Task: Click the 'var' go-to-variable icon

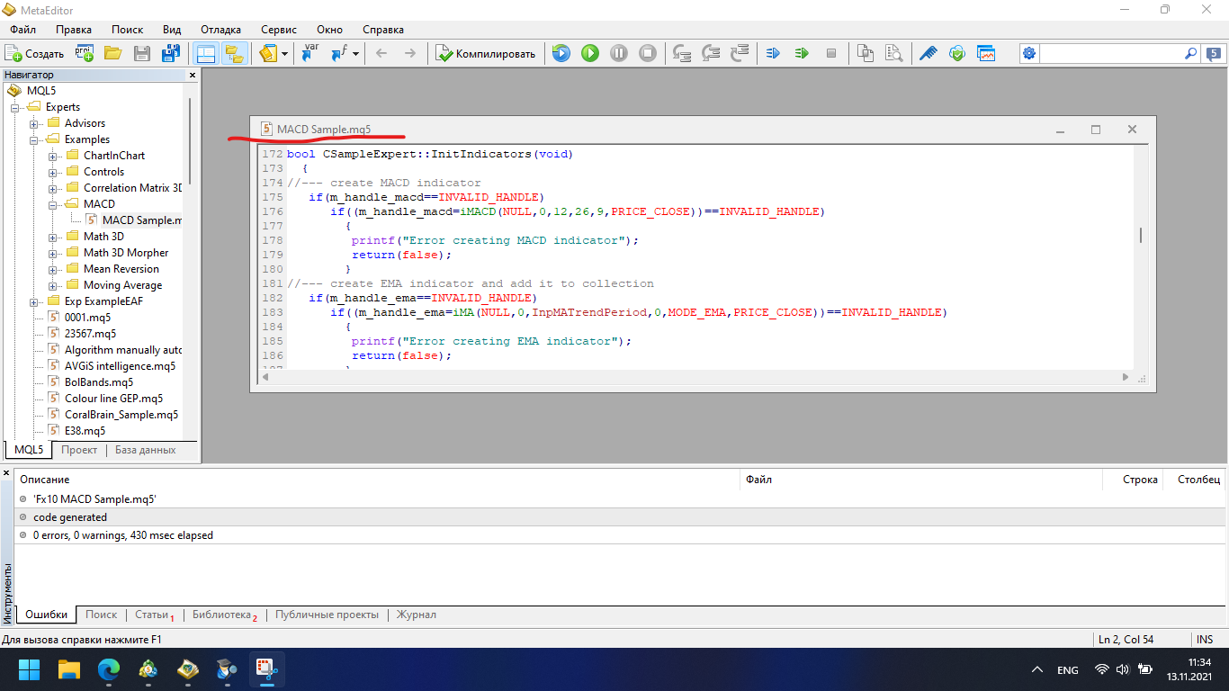Action: point(310,53)
